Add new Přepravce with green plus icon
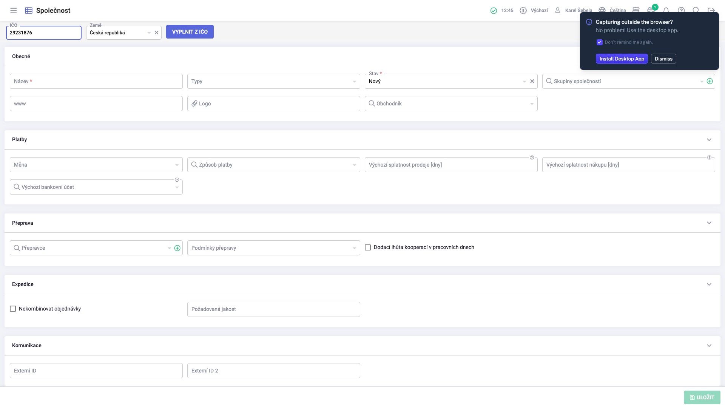 (177, 248)
